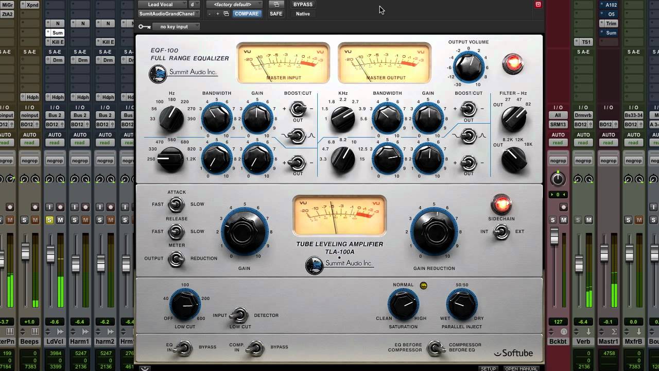Open the Bus 2 input selector on LdVcl
Viewport: 659px width, 371px height.
[x=55, y=115]
